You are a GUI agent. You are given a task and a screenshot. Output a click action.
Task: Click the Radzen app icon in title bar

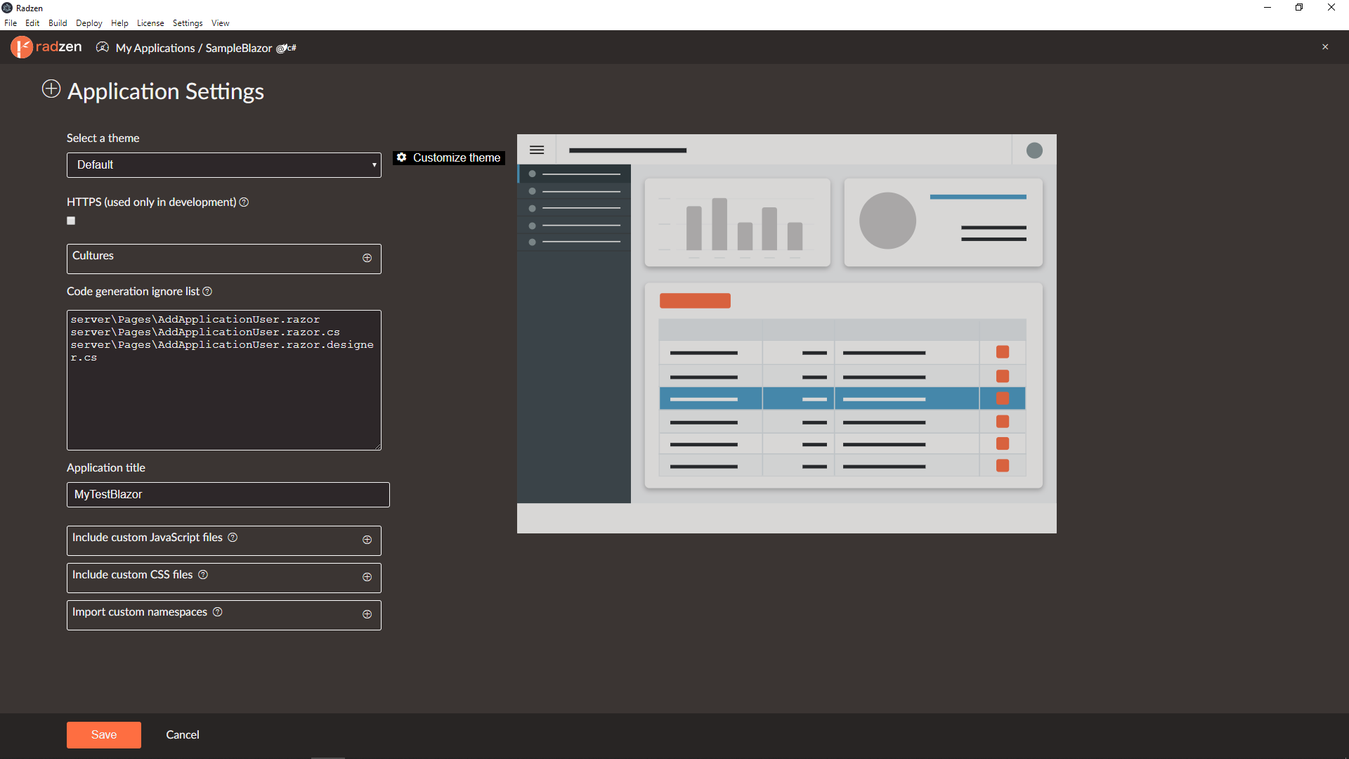pyautogui.click(x=7, y=8)
